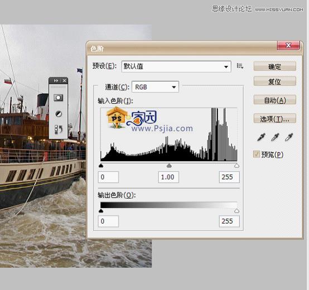Toggle the 预览(P) preview checkbox

pos(256,154)
